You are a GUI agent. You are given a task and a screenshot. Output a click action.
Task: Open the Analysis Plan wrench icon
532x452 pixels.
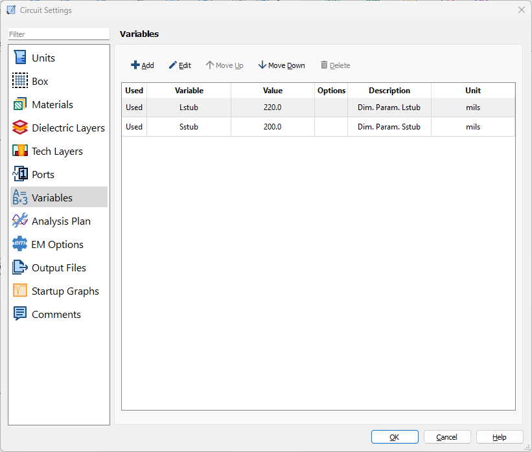click(x=20, y=221)
